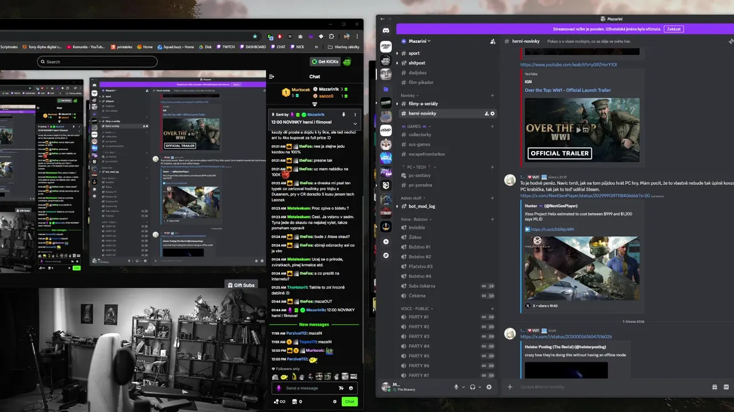Open browser extensions puzzle icon

[x=331, y=36]
